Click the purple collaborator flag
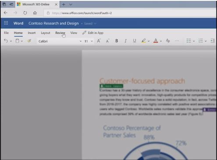217x160 pixels. tap(210, 110)
